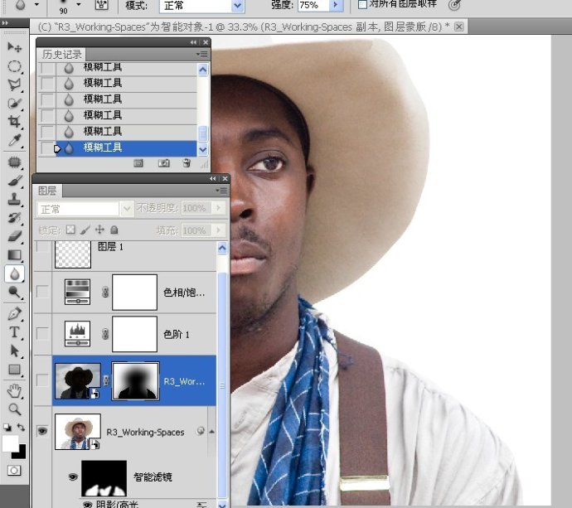This screenshot has width=572, height=508.
Task: Click the foreground color swatch
Action: 10,443
